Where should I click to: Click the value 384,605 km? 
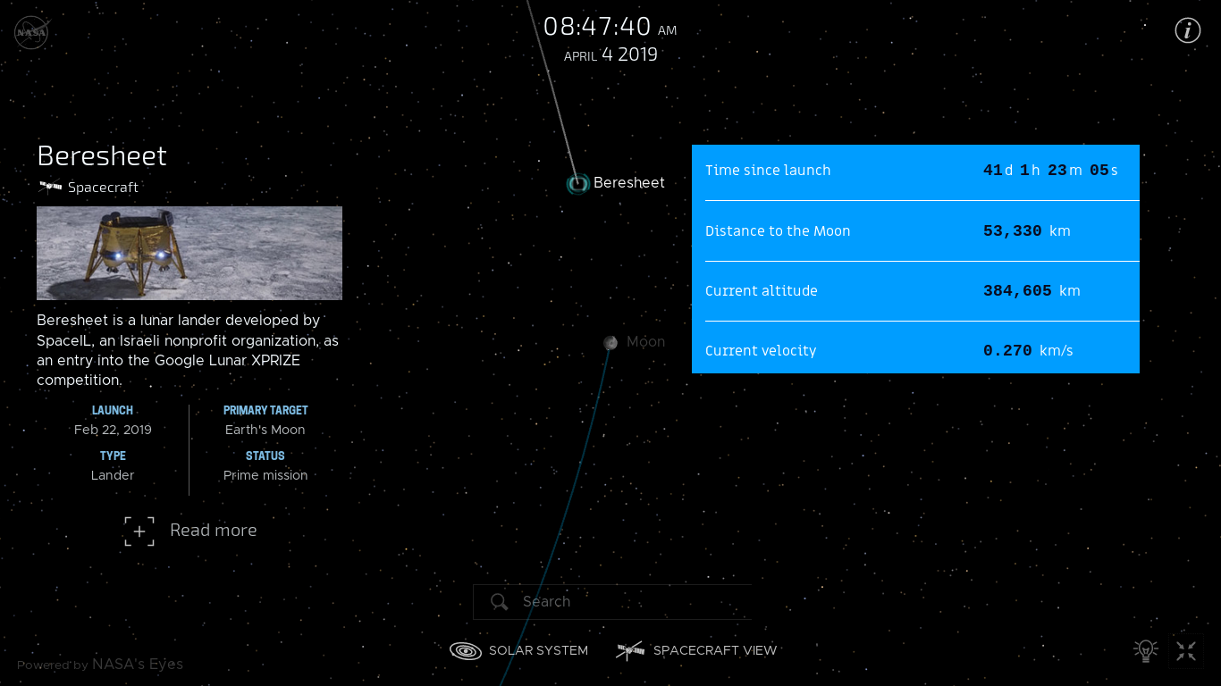pos(1032,291)
